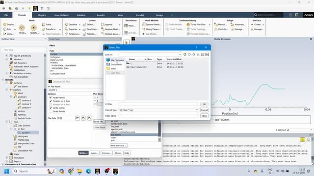Viewport: 314px width, 176px height.
Task: Click the Surface Manage tool
Action: tap(257, 29)
